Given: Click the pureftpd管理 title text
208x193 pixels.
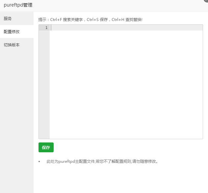Looking at the screenshot, I should 18,5.
